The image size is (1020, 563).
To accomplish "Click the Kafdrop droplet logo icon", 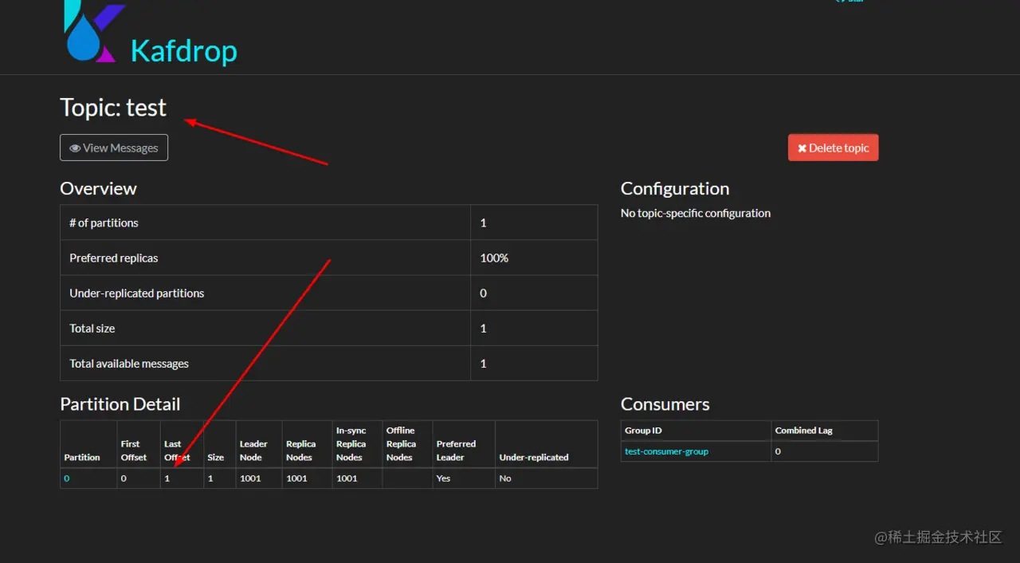I will tap(94, 32).
